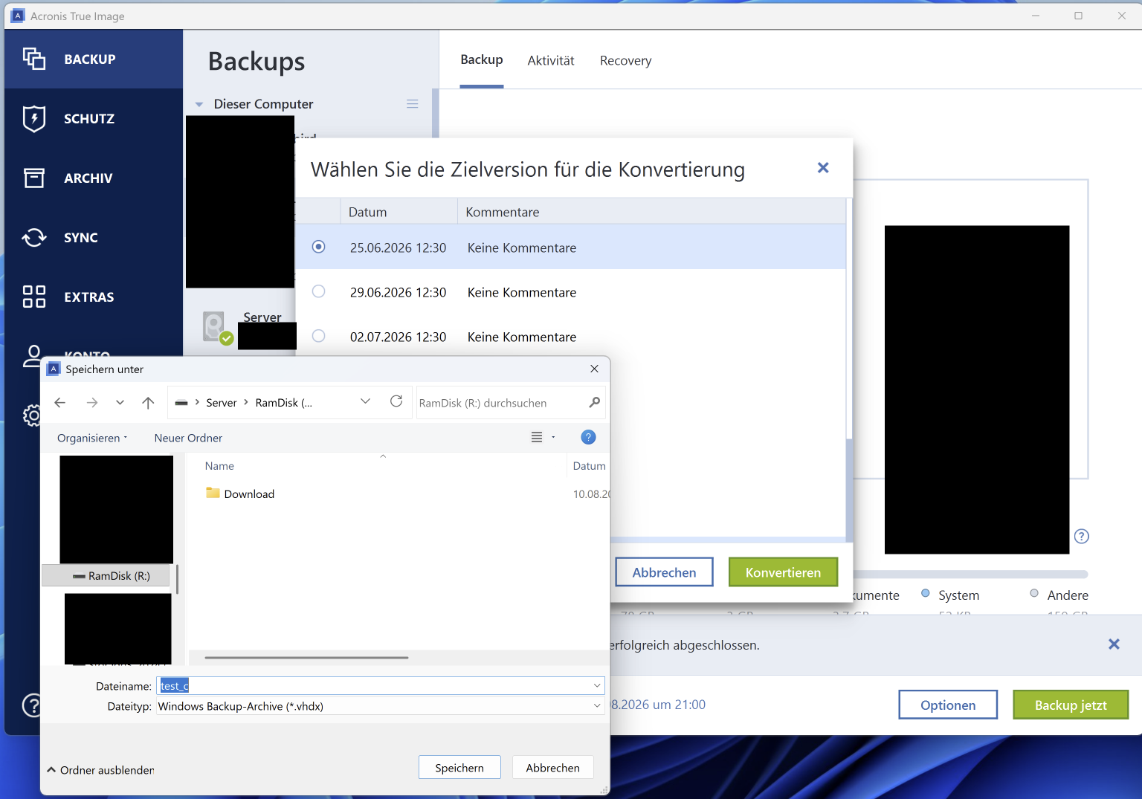Click Abbrechen in the conversion dialog

[664, 572]
